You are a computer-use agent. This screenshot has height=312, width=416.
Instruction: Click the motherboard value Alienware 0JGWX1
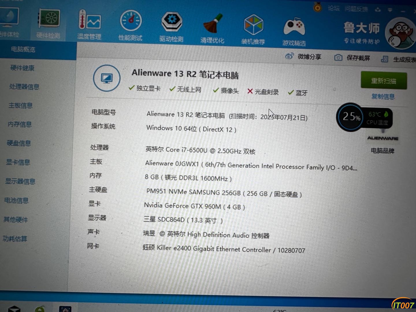[x=251, y=166]
